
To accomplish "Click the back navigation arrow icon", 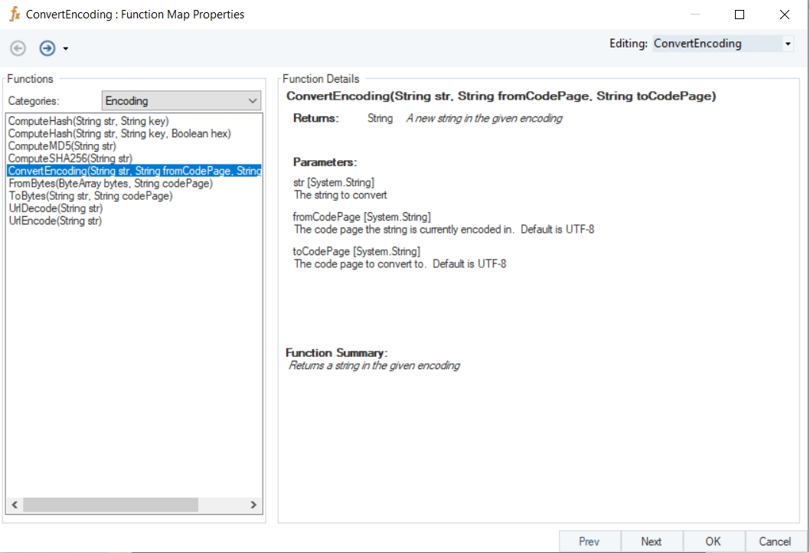I will pos(18,48).
